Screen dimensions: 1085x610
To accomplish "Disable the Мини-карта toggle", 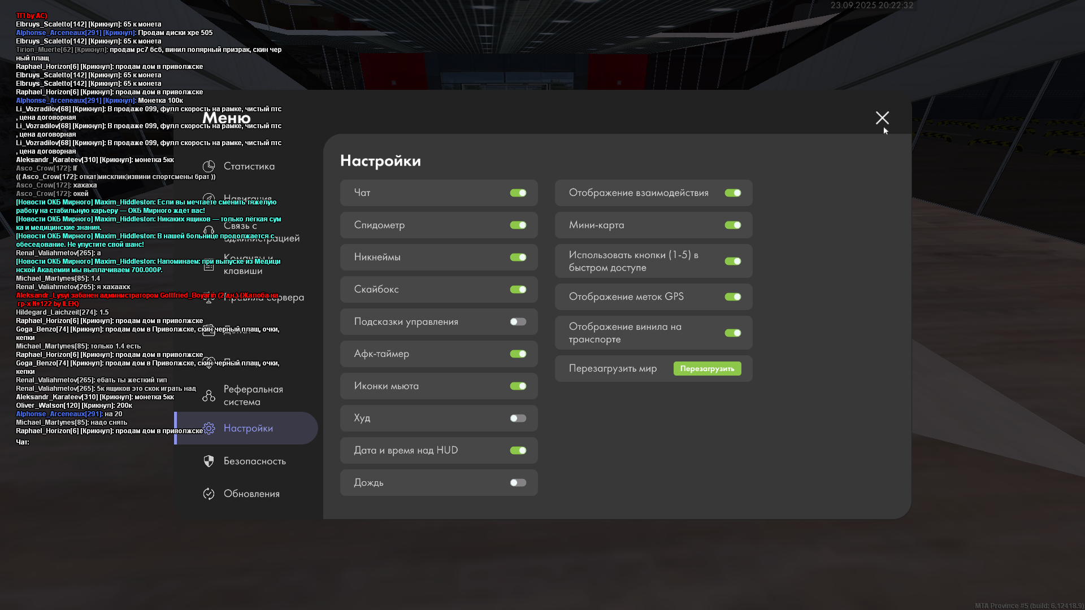I will click(x=732, y=225).
